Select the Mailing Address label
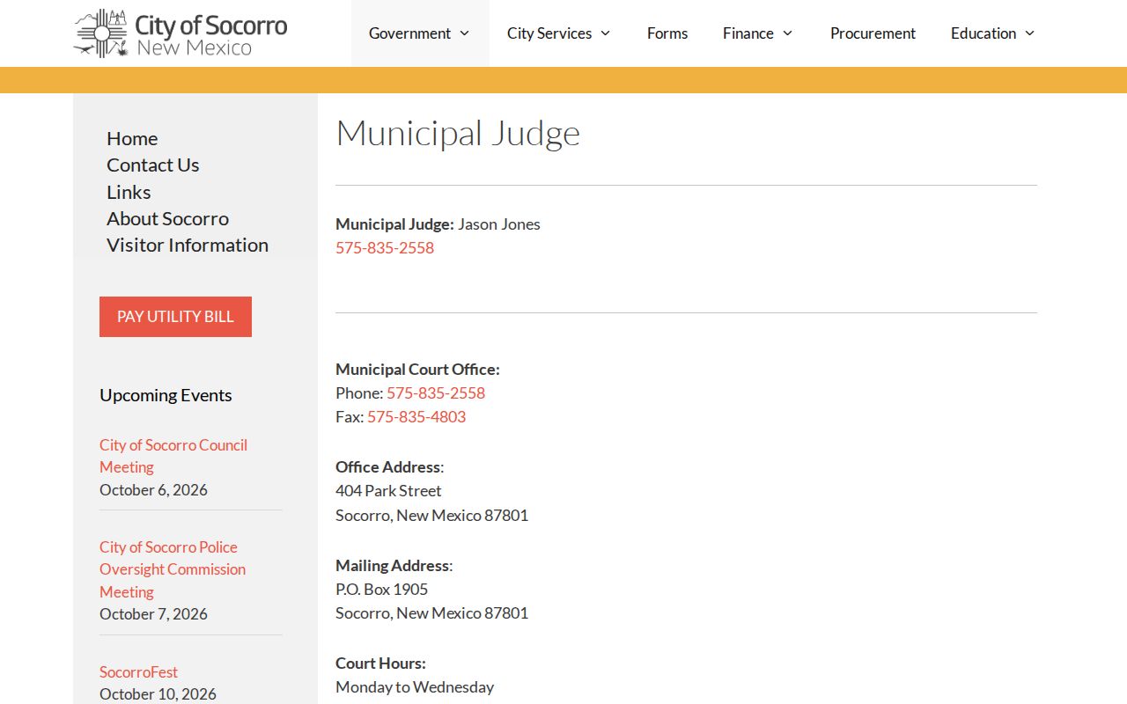The image size is (1127, 704). [393, 565]
